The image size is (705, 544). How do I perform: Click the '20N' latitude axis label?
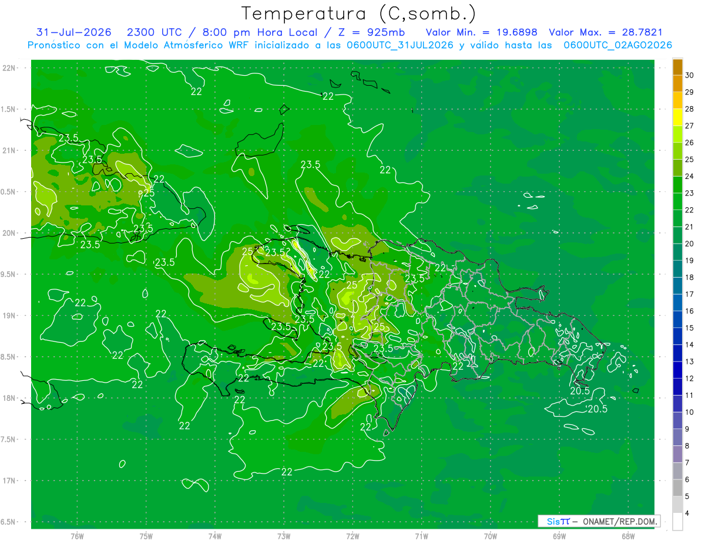pyautogui.click(x=9, y=233)
